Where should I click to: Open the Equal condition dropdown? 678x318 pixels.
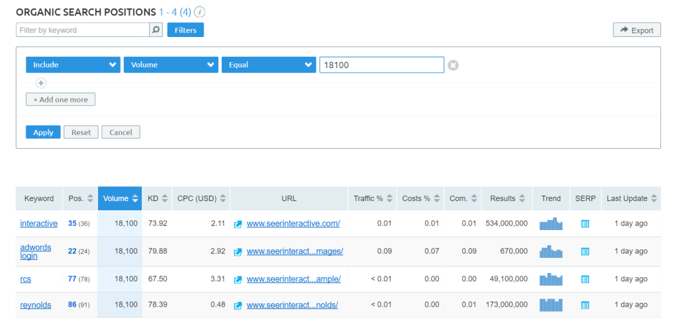[269, 65]
